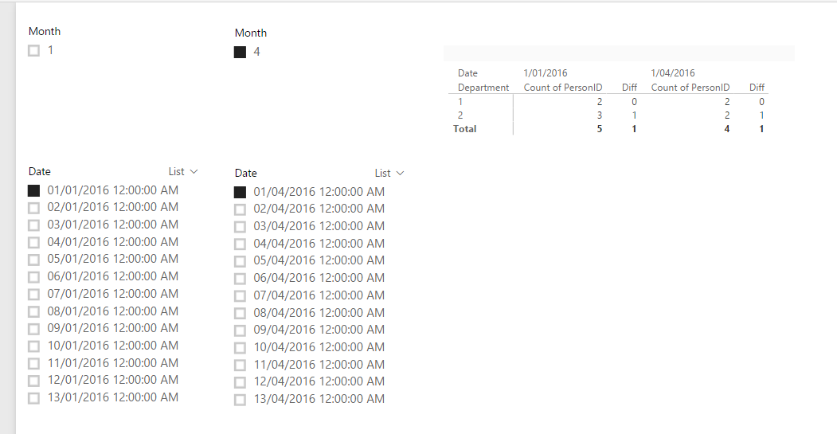Tick the 04/01/2016 date checkbox
Viewport: 837px width, 434px height.
tap(33, 242)
